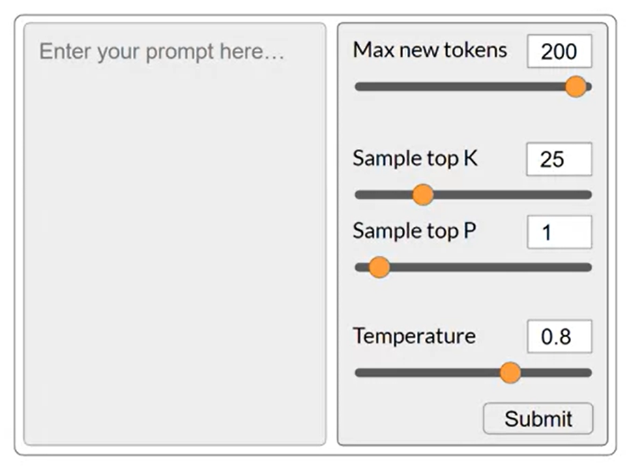This screenshot has height=468, width=629.
Task: Click the Sample top P value box showing 1
Action: pos(559,232)
